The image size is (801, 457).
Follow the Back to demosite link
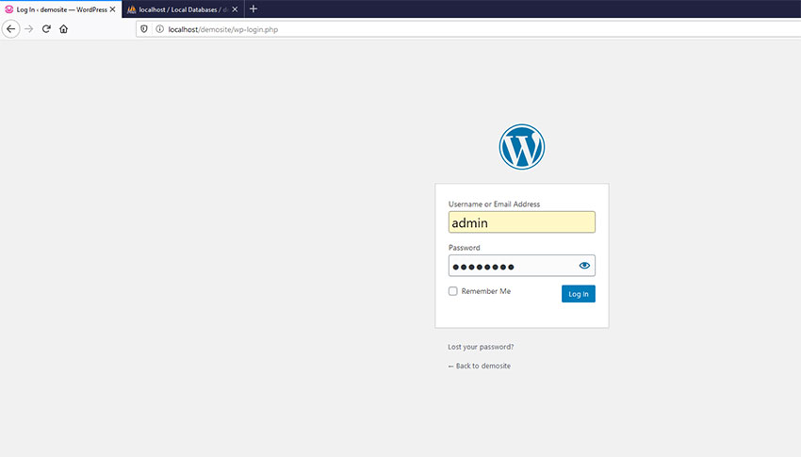[479, 366]
